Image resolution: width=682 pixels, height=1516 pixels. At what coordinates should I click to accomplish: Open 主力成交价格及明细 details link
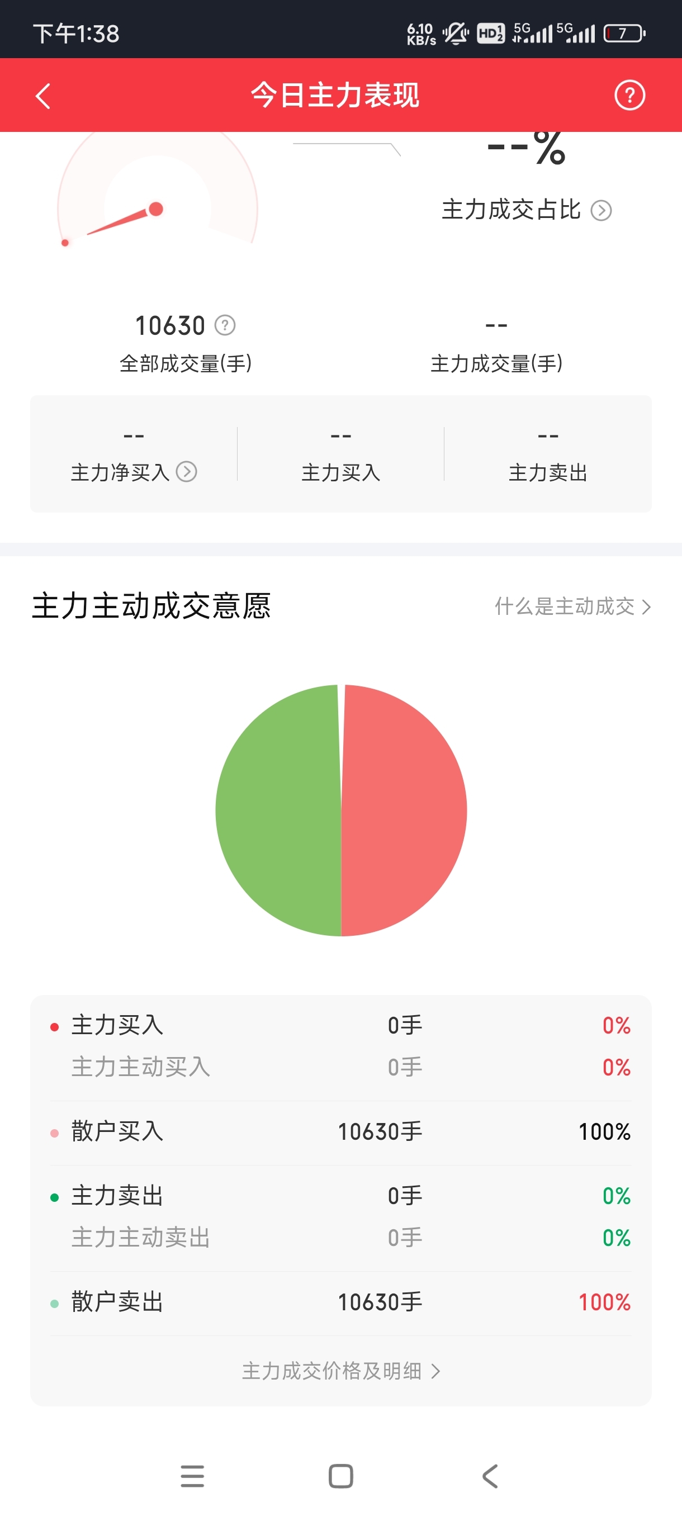340,1371
